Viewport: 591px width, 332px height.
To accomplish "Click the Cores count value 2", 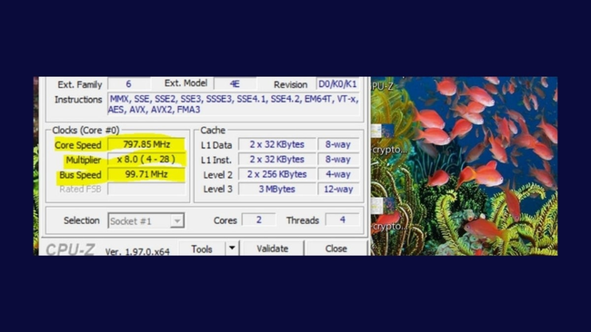I will coord(258,220).
